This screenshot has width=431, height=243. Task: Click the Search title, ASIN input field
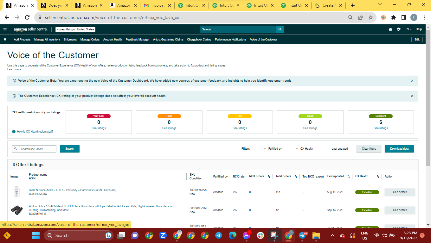[x=38, y=149]
